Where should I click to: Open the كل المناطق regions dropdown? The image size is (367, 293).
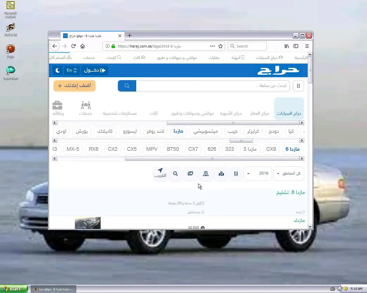tap(289, 173)
